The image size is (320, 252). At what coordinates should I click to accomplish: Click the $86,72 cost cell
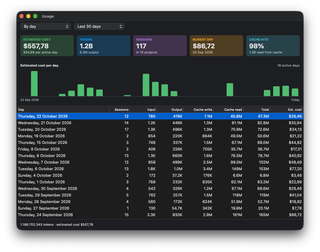295,215
